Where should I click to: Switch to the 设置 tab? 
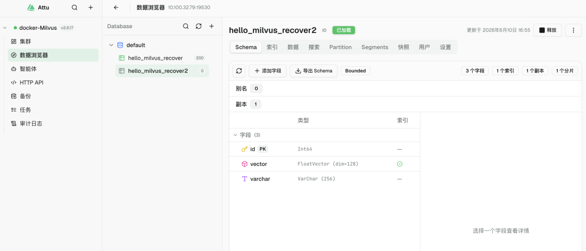(x=445, y=47)
